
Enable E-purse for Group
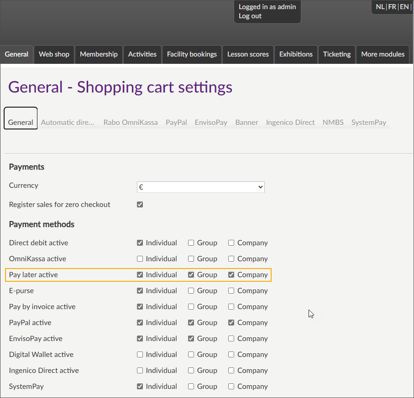pyautogui.click(x=191, y=291)
